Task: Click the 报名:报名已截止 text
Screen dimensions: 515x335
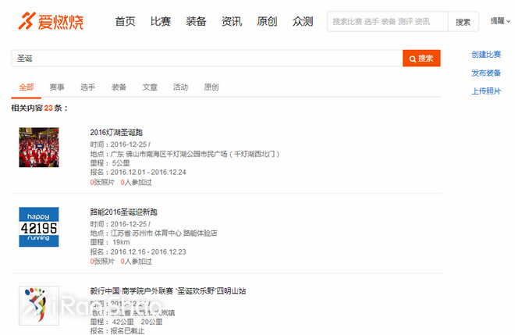Action: coord(117,331)
